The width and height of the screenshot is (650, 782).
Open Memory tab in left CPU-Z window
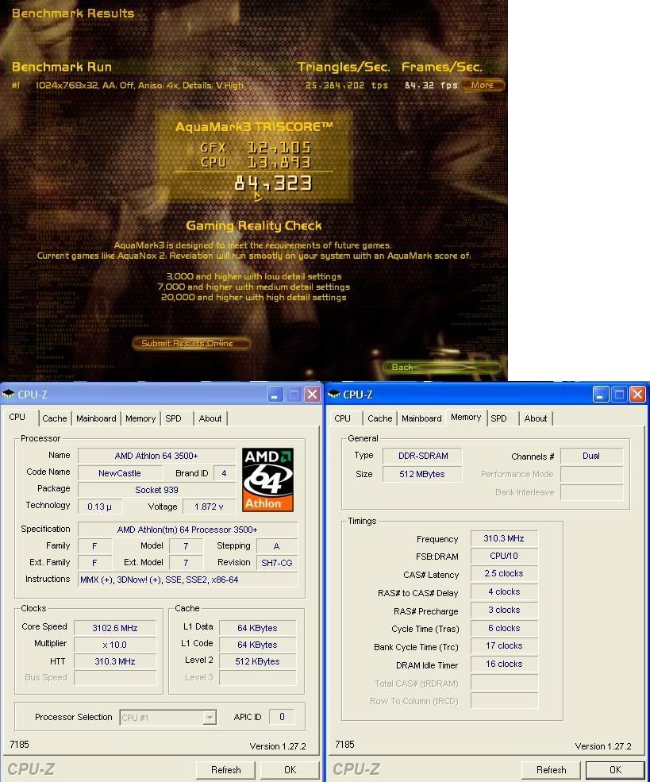click(140, 418)
